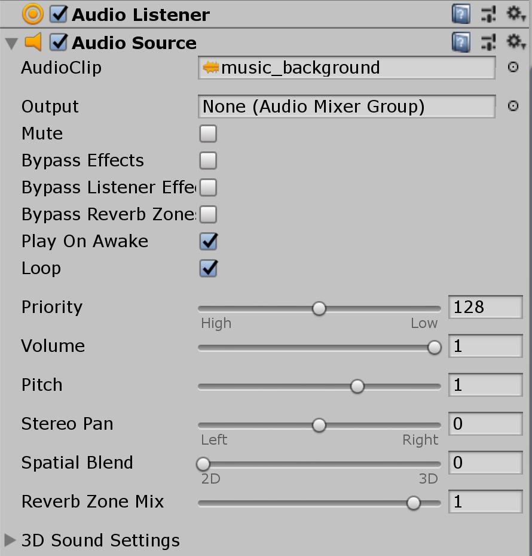Image resolution: width=532 pixels, height=556 pixels.
Task: Click the Reverb Zone Mix label
Action: [x=93, y=502]
